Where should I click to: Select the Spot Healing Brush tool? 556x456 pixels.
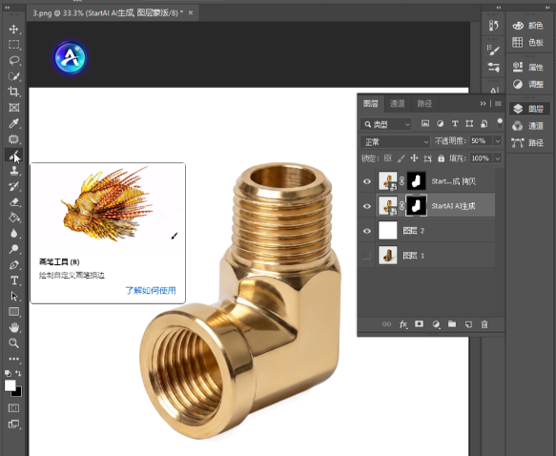(14, 139)
